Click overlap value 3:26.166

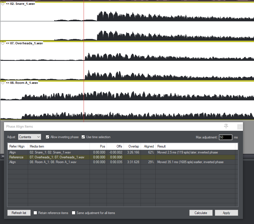click(x=133, y=152)
